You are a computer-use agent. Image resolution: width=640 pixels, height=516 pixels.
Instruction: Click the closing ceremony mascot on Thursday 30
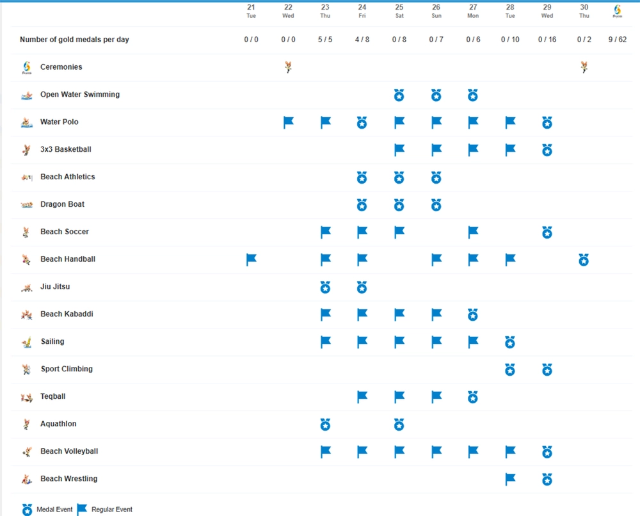point(584,67)
